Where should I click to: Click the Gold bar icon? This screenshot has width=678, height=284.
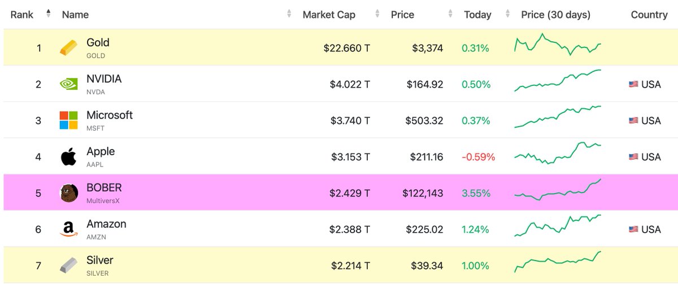[68, 48]
